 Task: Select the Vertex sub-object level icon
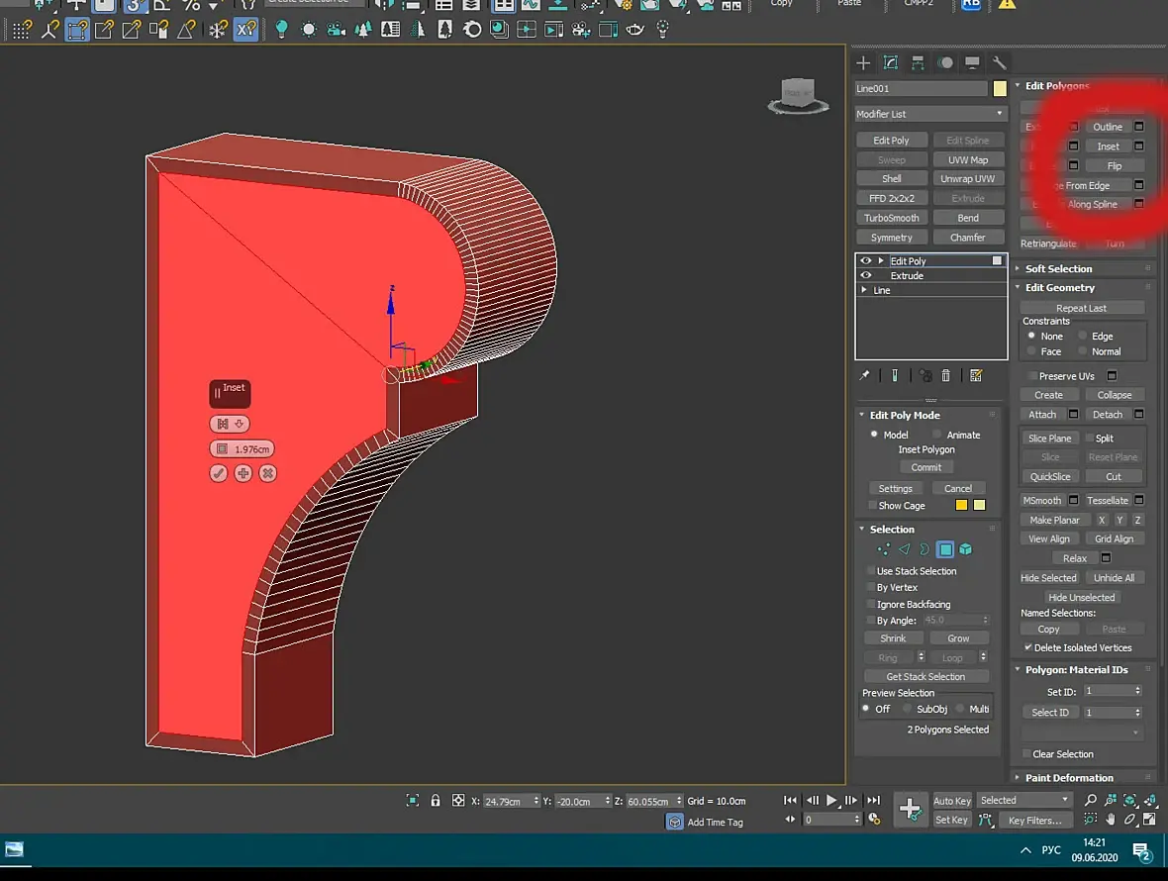(883, 549)
